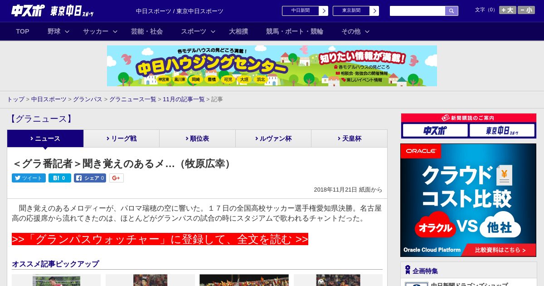The image size is (544, 286).
Task: Open the 中日新聞 link button
Action: tap(305, 11)
